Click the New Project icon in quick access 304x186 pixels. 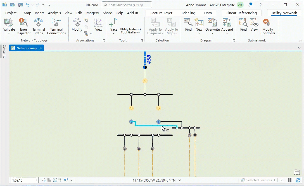click(5, 5)
